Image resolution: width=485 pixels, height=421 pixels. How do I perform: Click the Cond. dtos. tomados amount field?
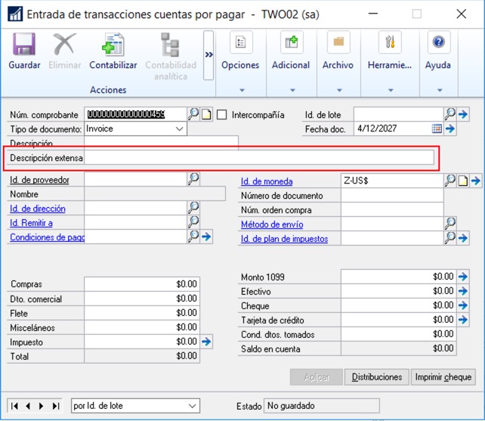(x=399, y=334)
